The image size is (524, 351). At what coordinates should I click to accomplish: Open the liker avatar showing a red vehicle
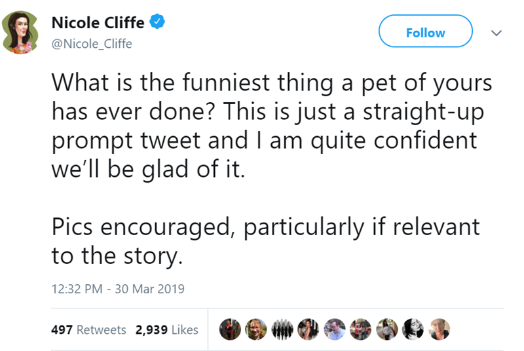tap(361, 329)
